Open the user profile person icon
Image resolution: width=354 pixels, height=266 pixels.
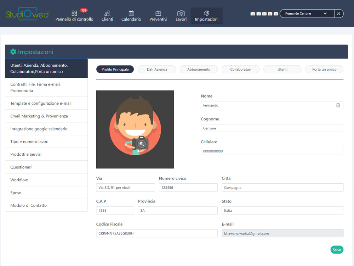tap(339, 13)
